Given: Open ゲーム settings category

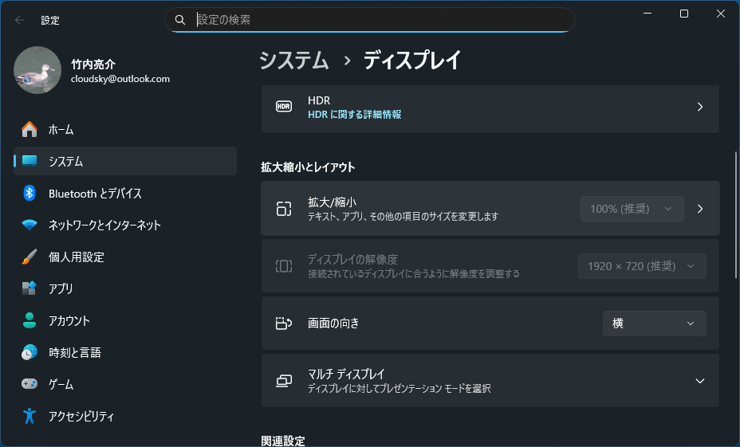Looking at the screenshot, I should (x=125, y=384).
